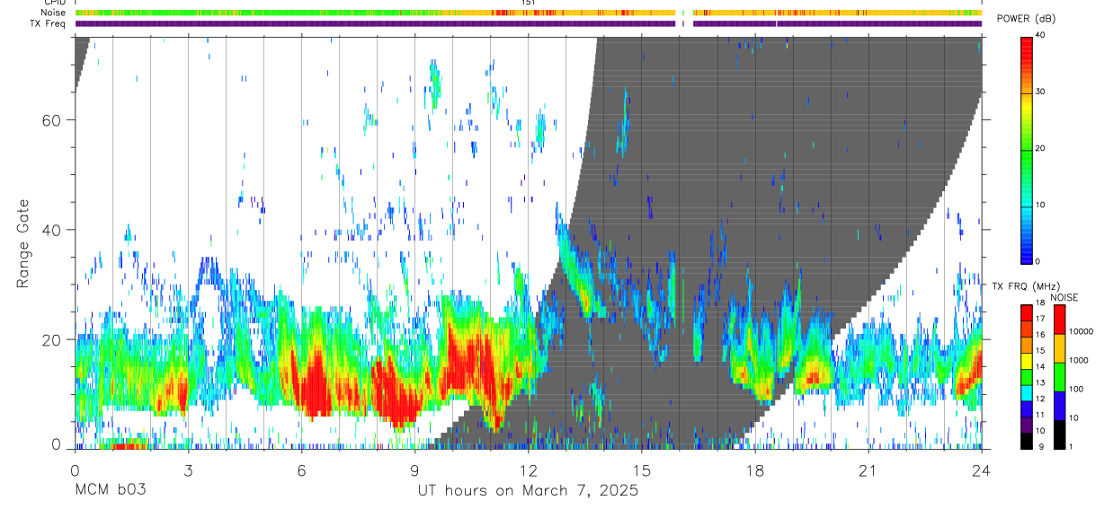
Task: Click the x-axis tick label 21
Action: coord(868,470)
